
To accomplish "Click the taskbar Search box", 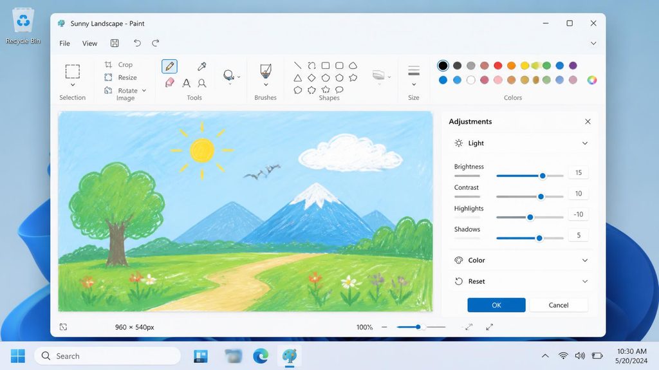I will click(x=107, y=356).
